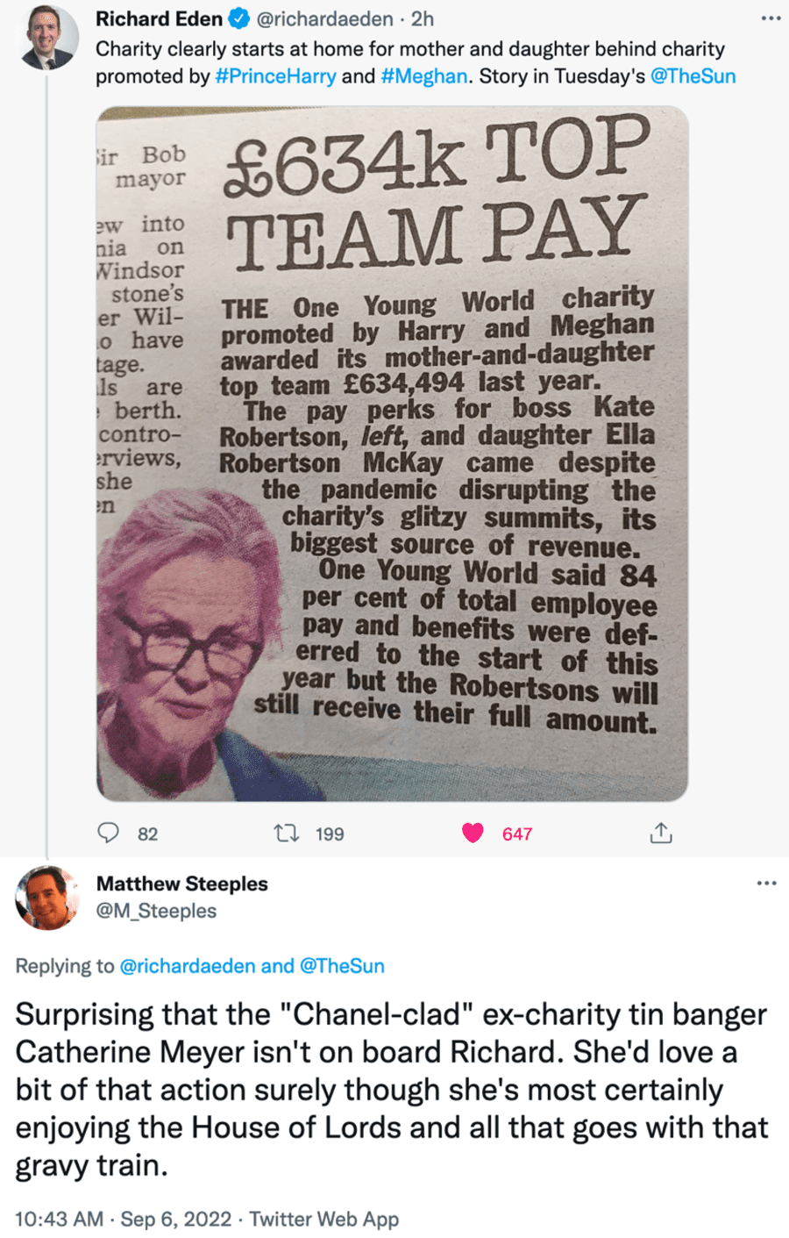Click the Twitter Web App source label
This screenshot has width=789, height=1238.
324,1219
